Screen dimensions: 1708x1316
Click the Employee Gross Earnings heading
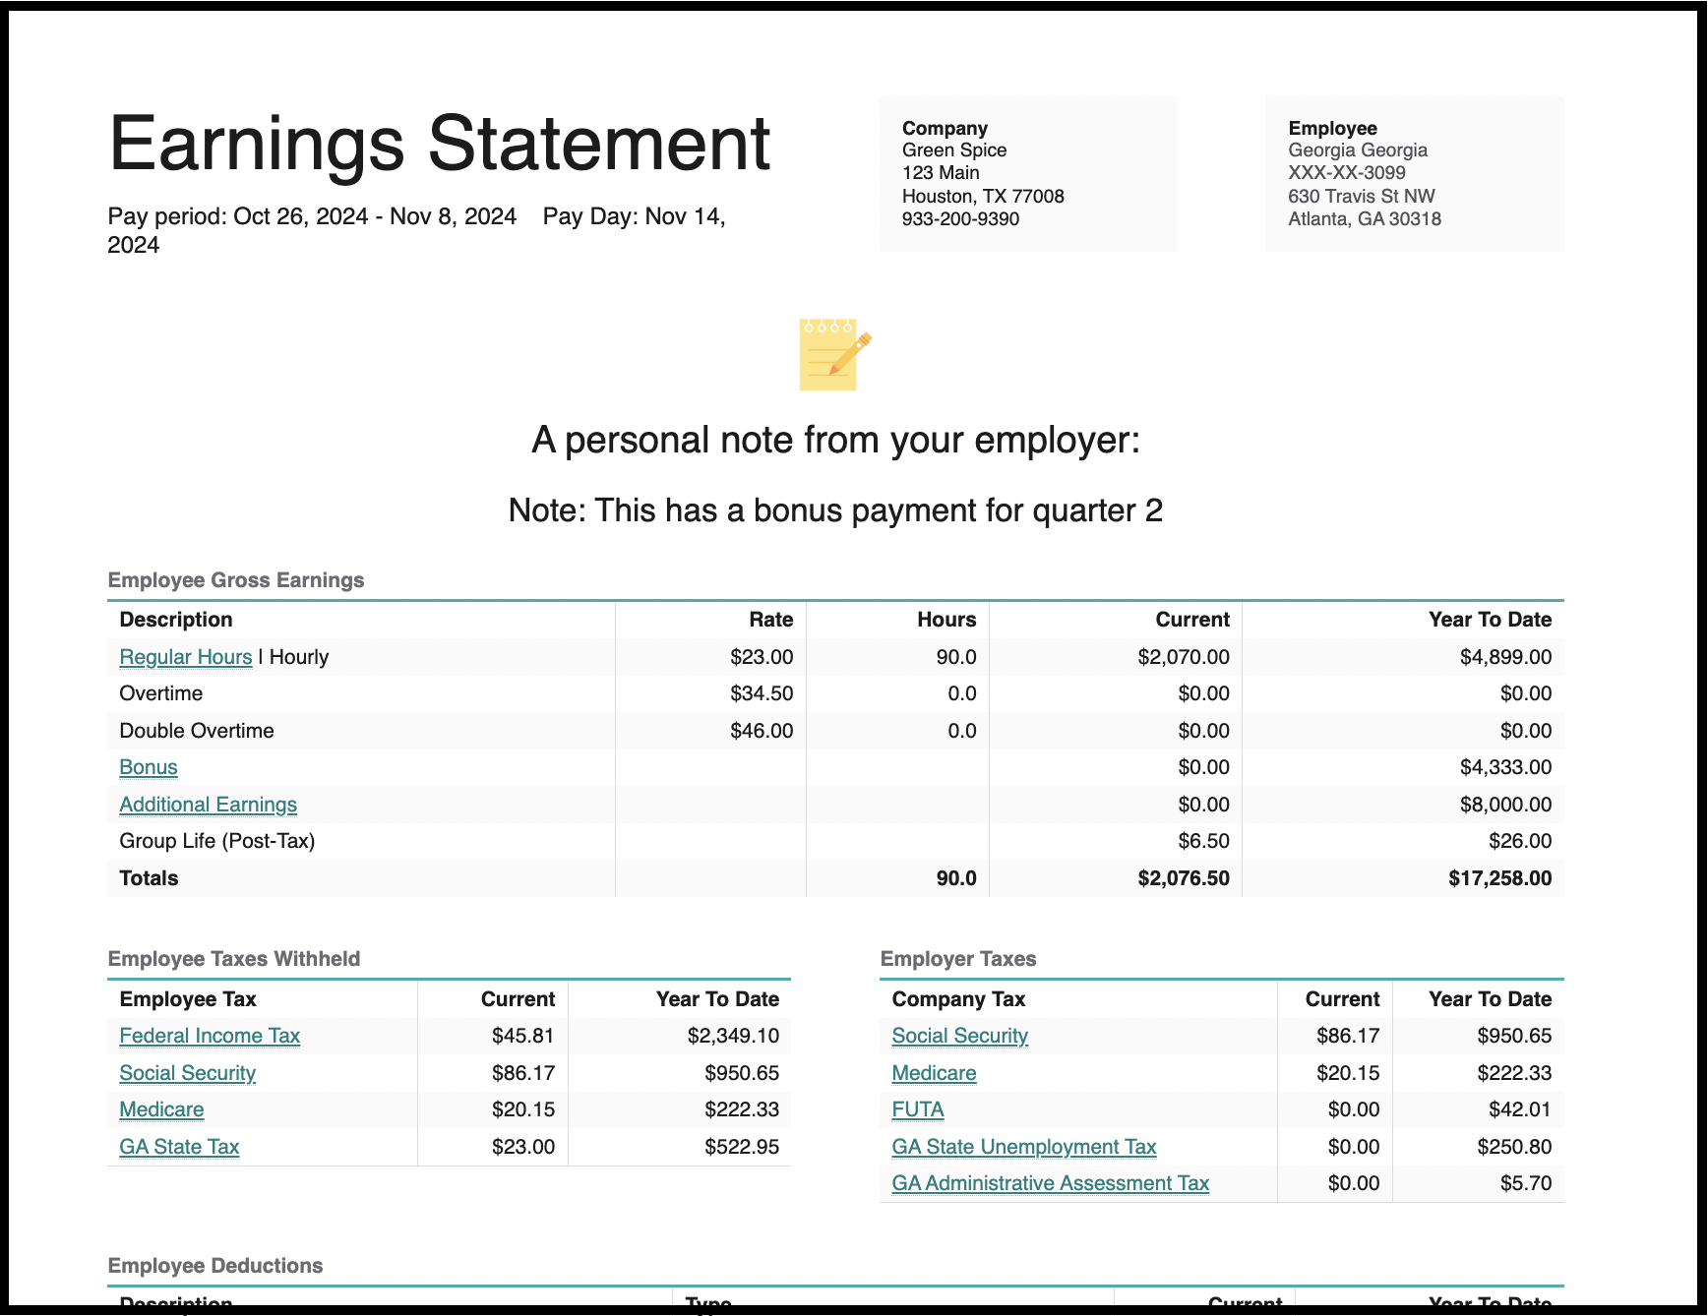pyautogui.click(x=236, y=580)
